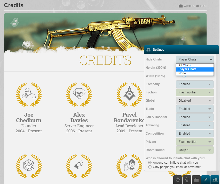Click the '2004 - Present' text

point(29,131)
